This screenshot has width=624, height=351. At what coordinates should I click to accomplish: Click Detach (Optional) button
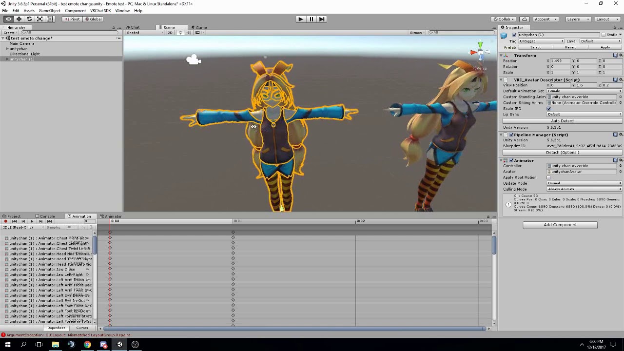coord(562,153)
